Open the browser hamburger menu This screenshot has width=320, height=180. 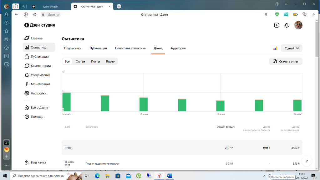286,4
